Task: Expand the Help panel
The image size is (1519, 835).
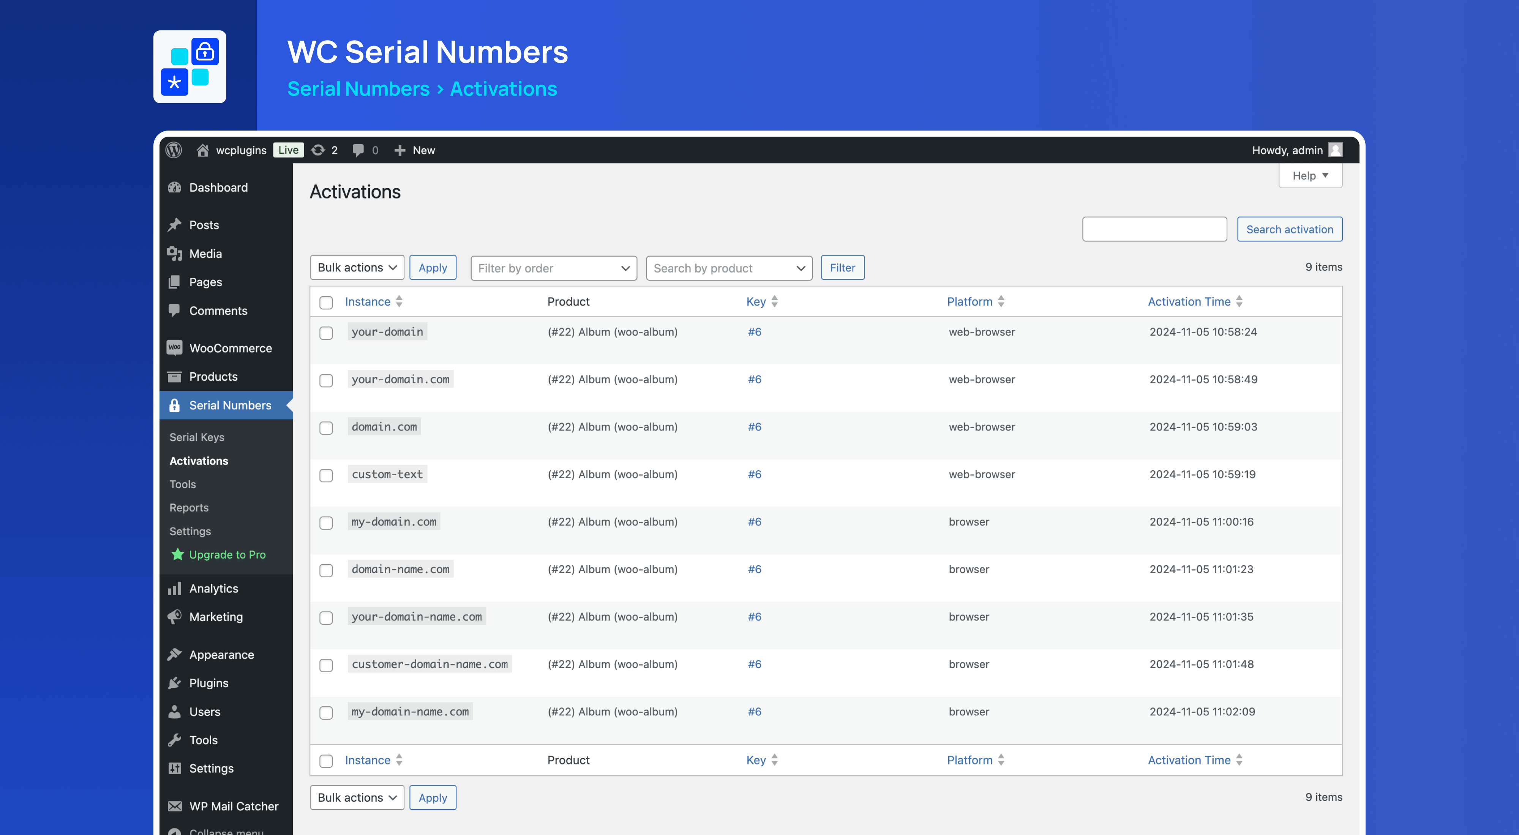Action: pyautogui.click(x=1310, y=176)
